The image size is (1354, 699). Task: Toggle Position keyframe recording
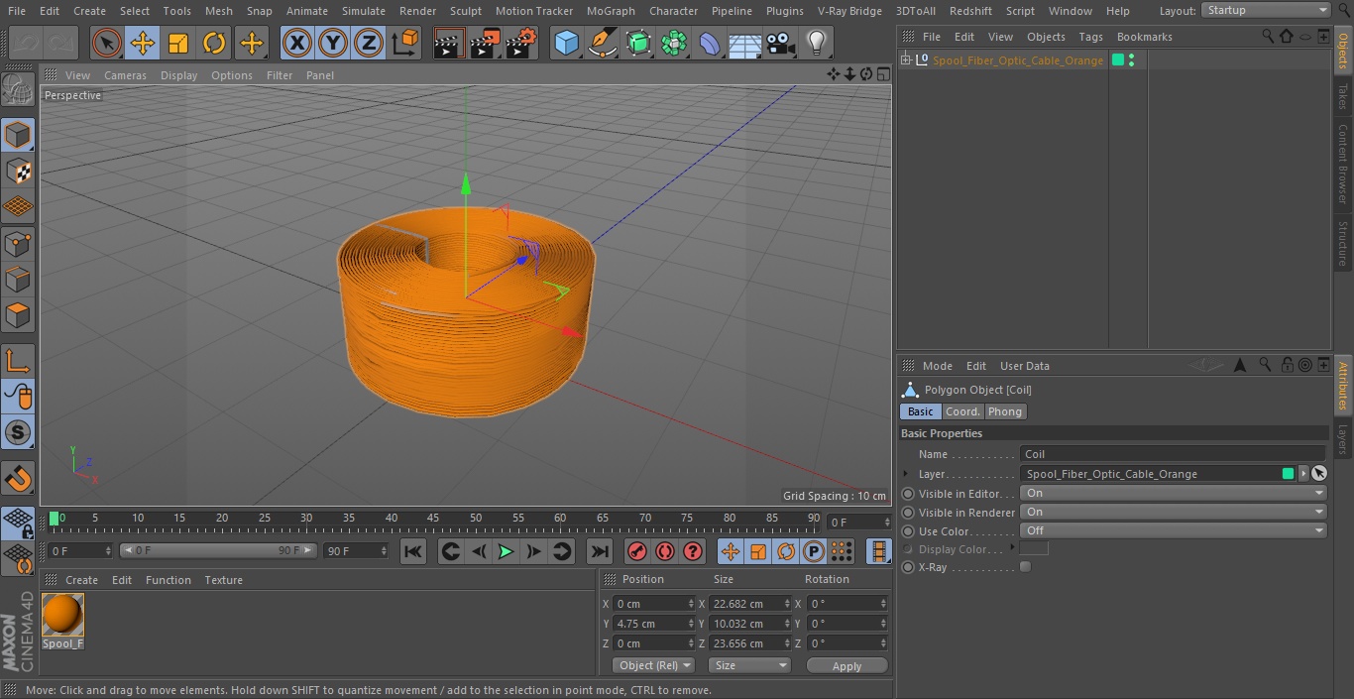tap(731, 551)
